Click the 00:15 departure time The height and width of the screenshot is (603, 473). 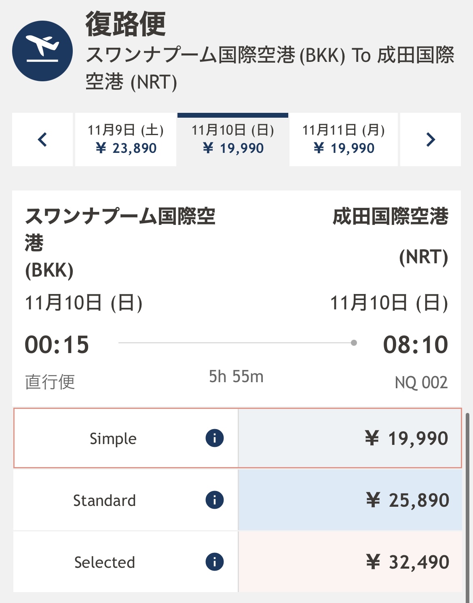click(x=57, y=345)
